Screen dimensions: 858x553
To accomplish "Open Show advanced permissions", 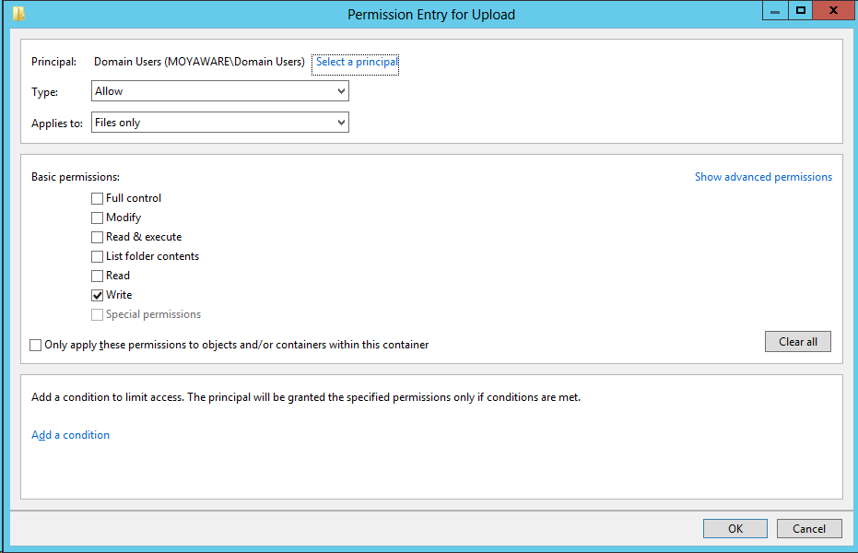I will [x=763, y=176].
